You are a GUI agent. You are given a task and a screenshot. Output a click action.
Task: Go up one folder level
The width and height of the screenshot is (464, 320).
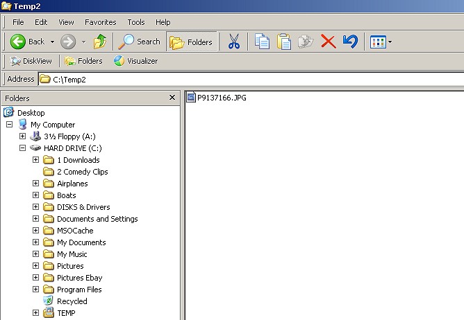(x=100, y=42)
